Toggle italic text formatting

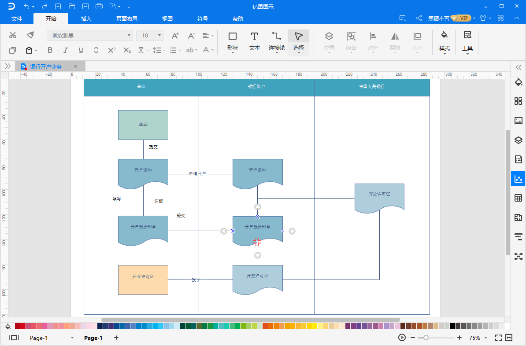[x=65, y=50]
